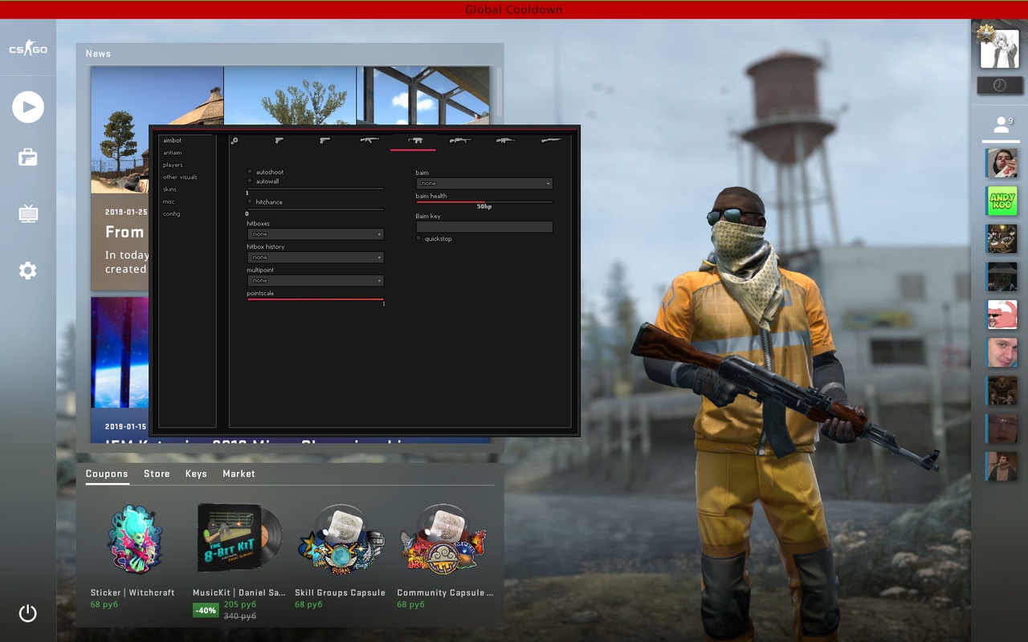Adjust the pointscale slider
The height and width of the screenshot is (642, 1028).
click(316, 299)
